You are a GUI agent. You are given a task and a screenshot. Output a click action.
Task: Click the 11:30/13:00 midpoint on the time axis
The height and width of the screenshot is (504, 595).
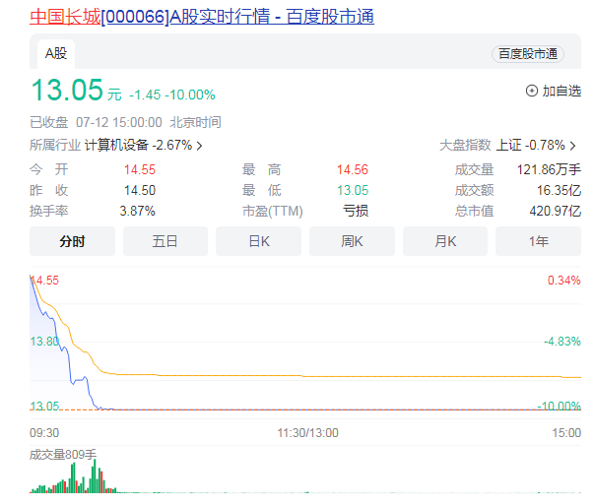(x=306, y=432)
